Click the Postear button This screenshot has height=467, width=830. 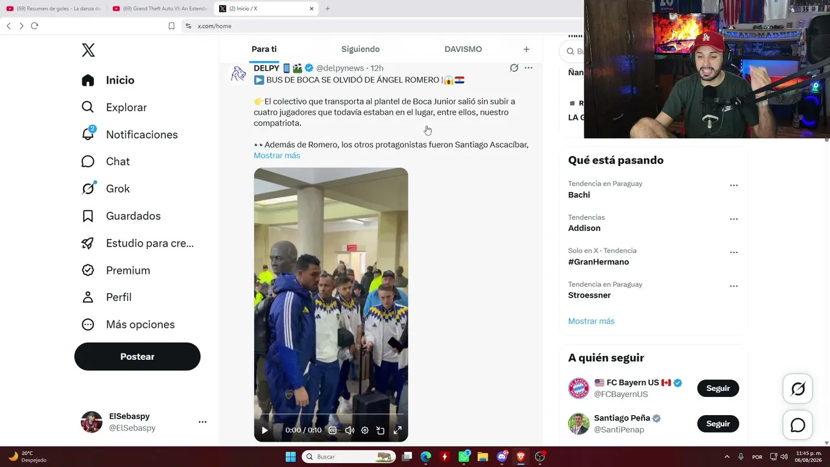[137, 357]
